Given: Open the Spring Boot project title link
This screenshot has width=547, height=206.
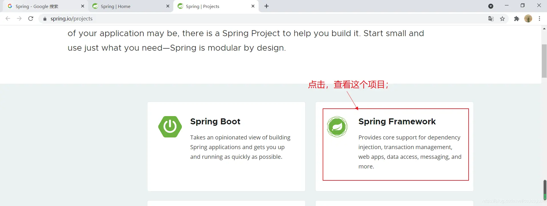Looking at the screenshot, I should click(215, 121).
